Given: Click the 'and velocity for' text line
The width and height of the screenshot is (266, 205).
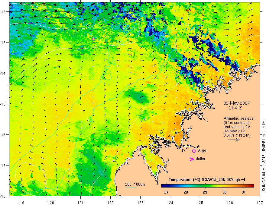Looking at the screenshot, I should 237,127.
